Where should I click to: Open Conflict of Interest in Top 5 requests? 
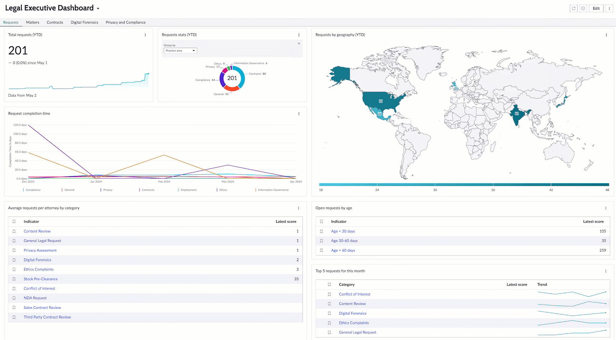(355, 295)
